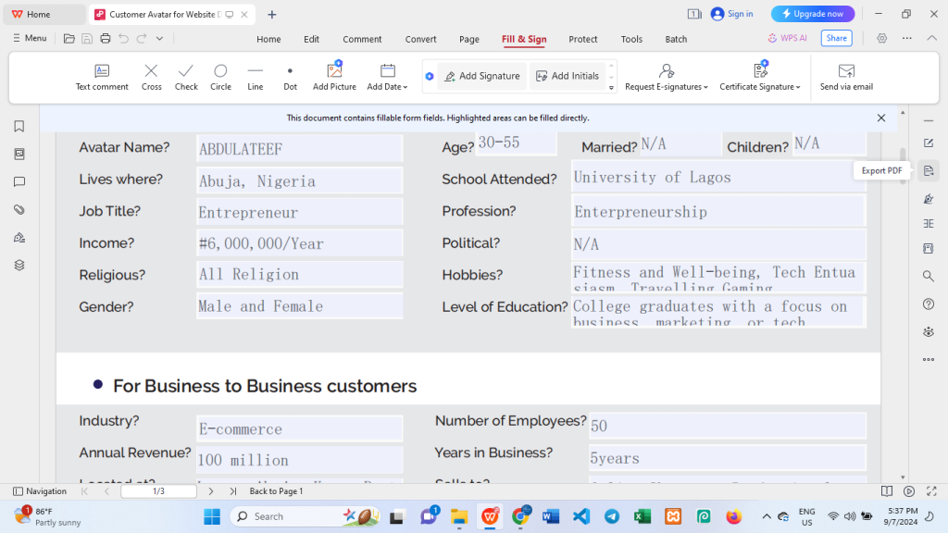Click the Avatar Name field ABDULATEEF
Viewport: 948px width, 533px height.
click(x=299, y=148)
